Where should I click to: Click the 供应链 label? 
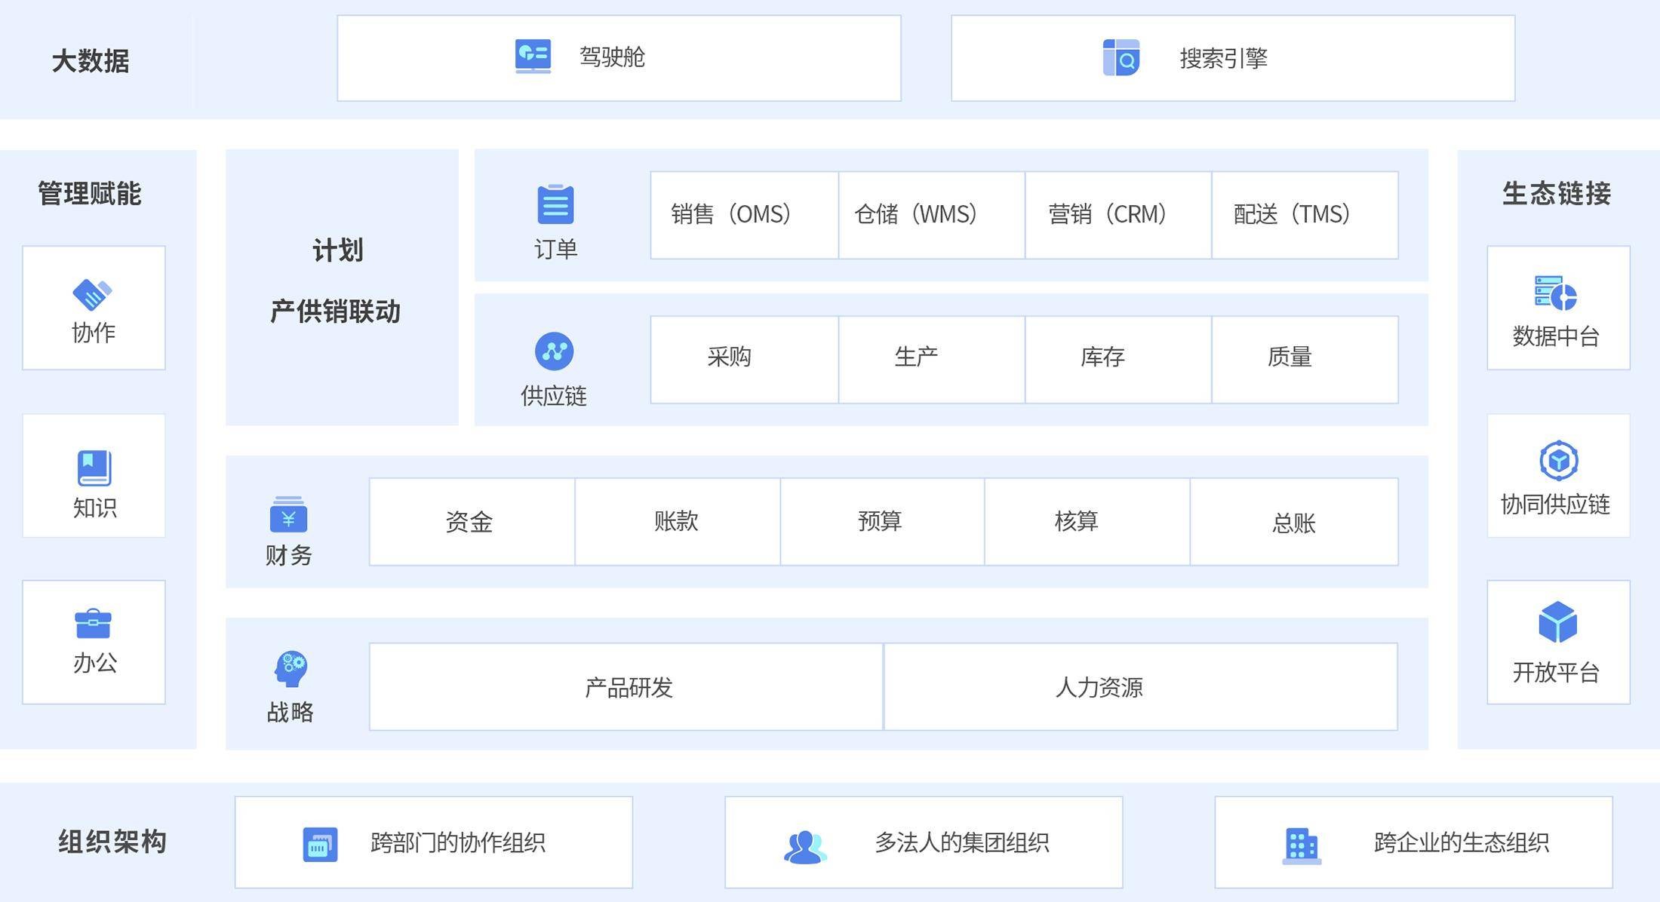coord(554,396)
